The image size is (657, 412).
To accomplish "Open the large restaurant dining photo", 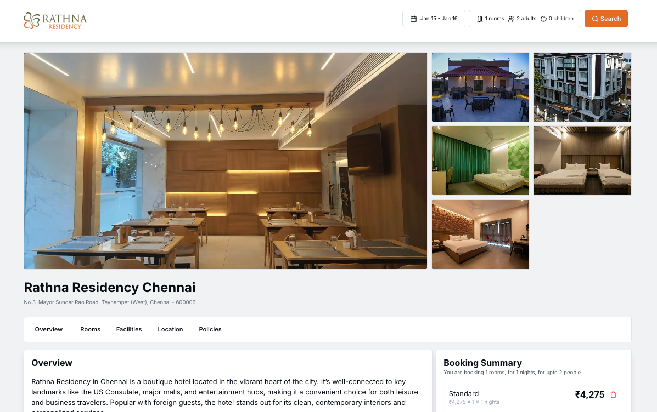I will tap(226, 161).
